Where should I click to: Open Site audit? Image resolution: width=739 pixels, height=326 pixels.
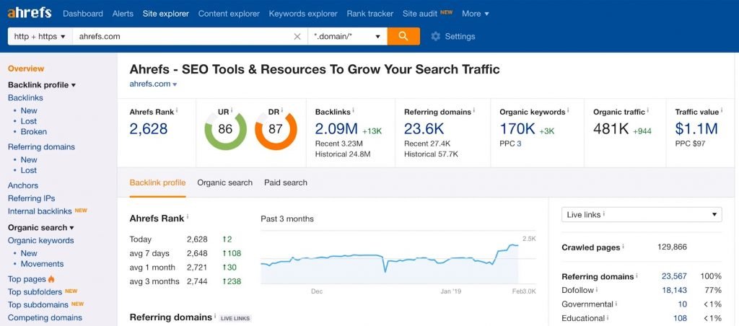coord(420,14)
